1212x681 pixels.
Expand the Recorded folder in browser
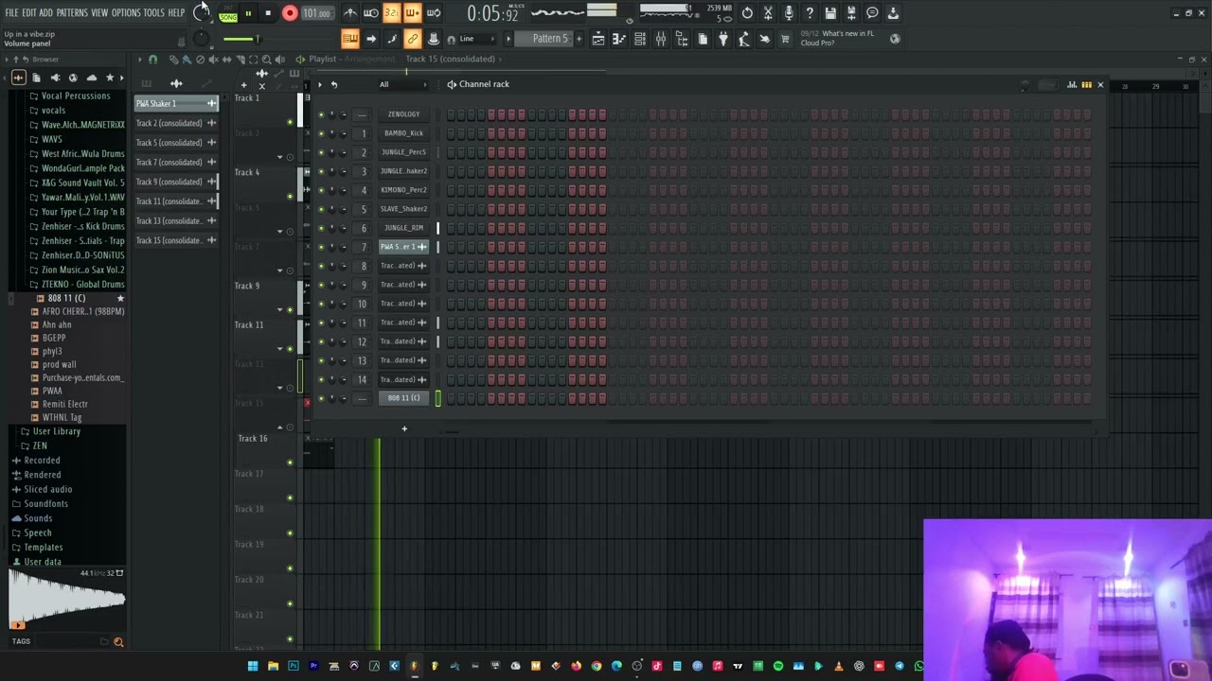pyautogui.click(x=42, y=461)
